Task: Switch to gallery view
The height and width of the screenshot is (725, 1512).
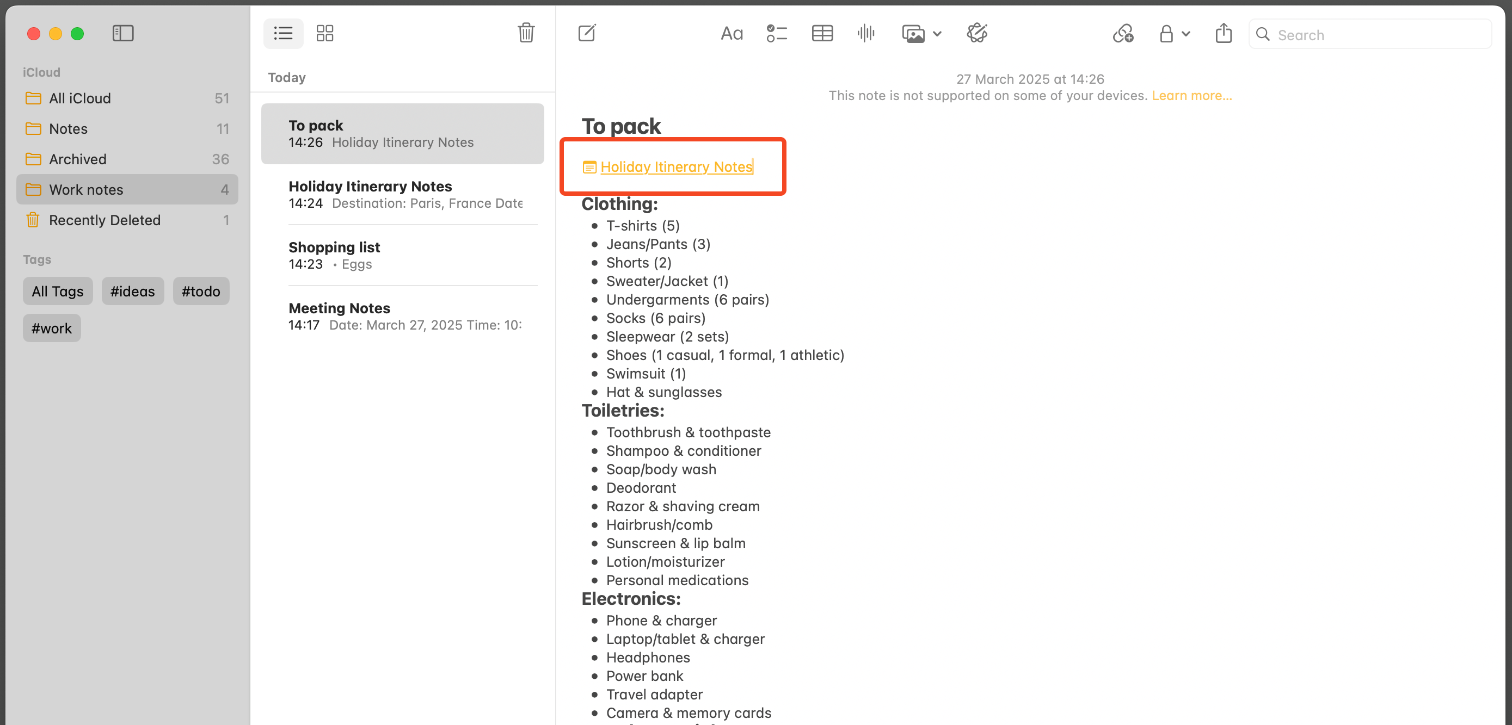Action: (324, 33)
